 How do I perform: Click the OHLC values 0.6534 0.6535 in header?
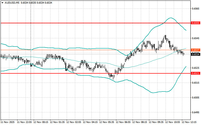pos(28,3)
